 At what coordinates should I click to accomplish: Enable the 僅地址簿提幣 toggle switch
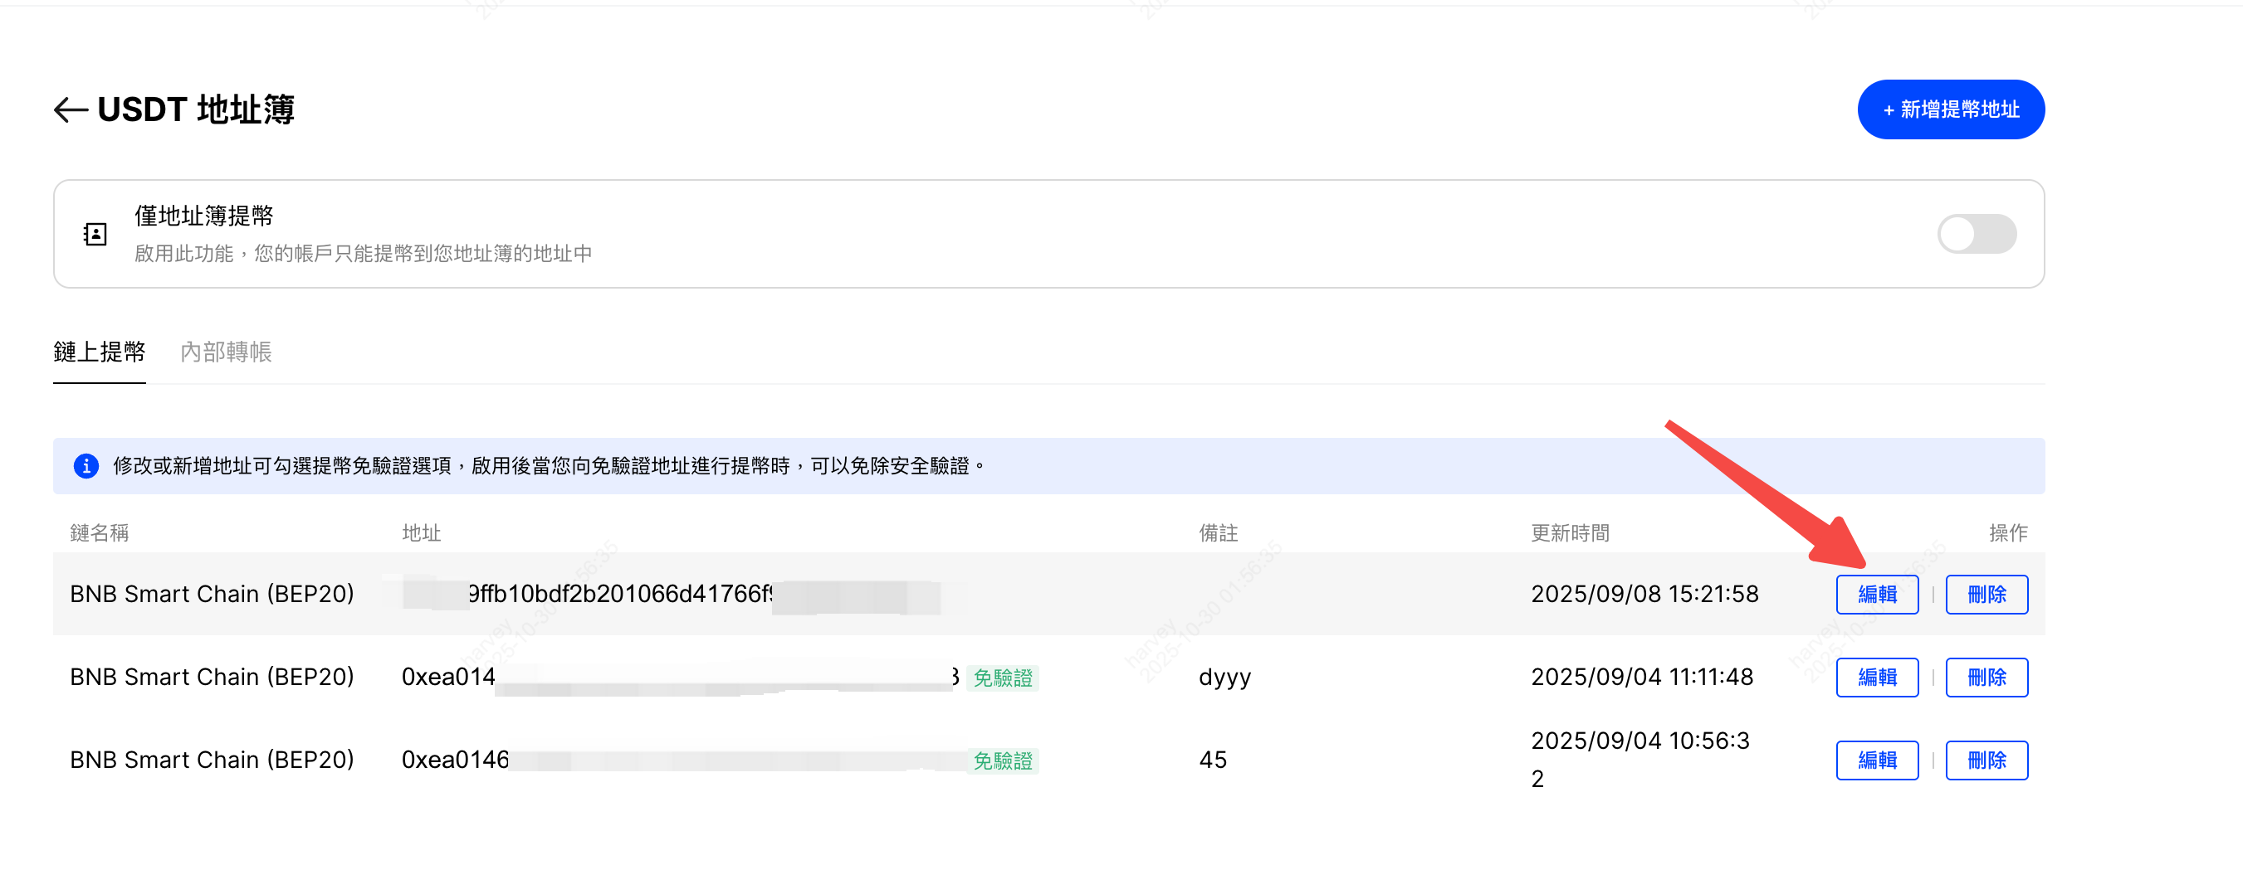pyautogui.click(x=1976, y=234)
